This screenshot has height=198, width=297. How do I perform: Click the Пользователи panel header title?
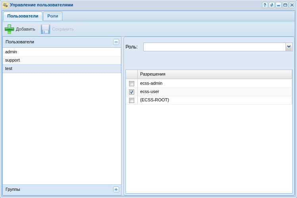coord(20,42)
